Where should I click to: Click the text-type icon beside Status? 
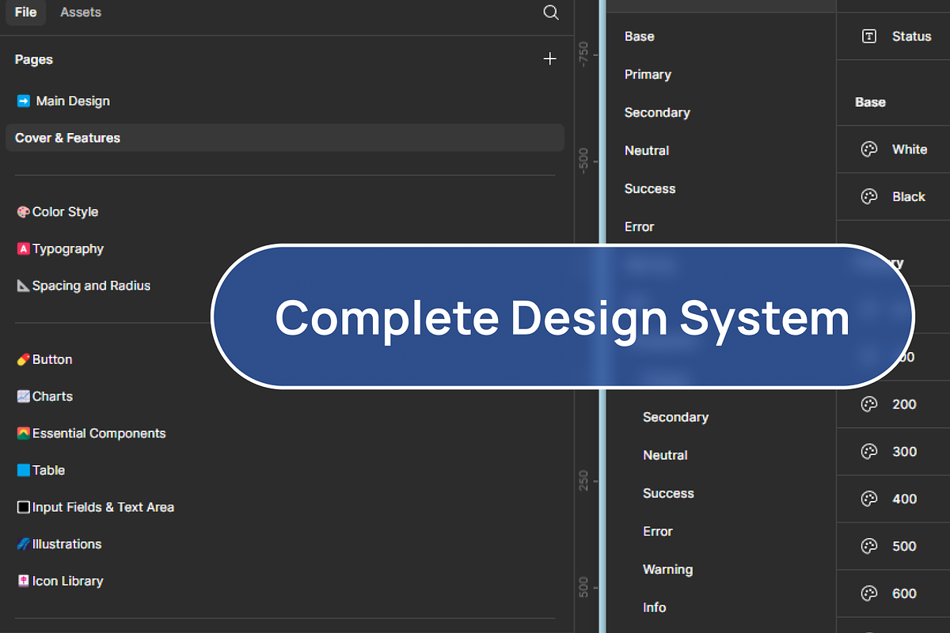[869, 36]
